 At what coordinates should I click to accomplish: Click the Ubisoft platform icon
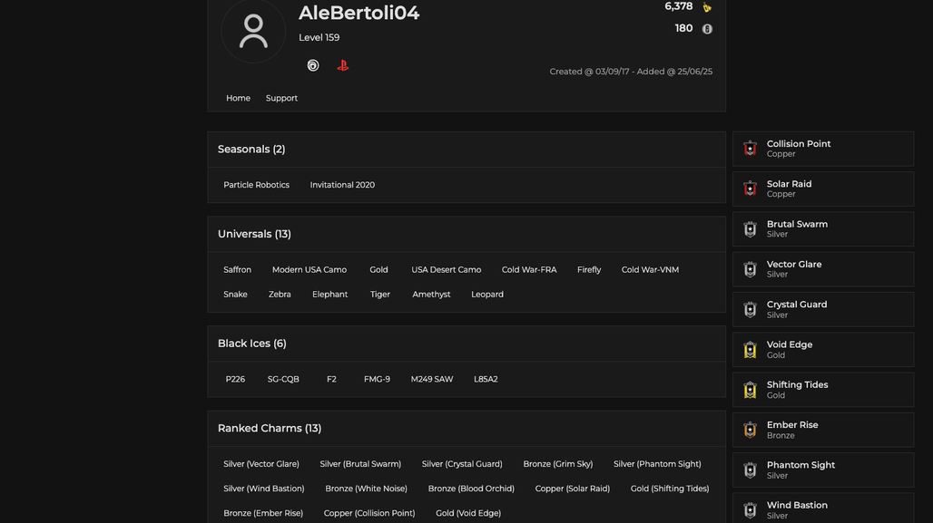pyautogui.click(x=313, y=65)
